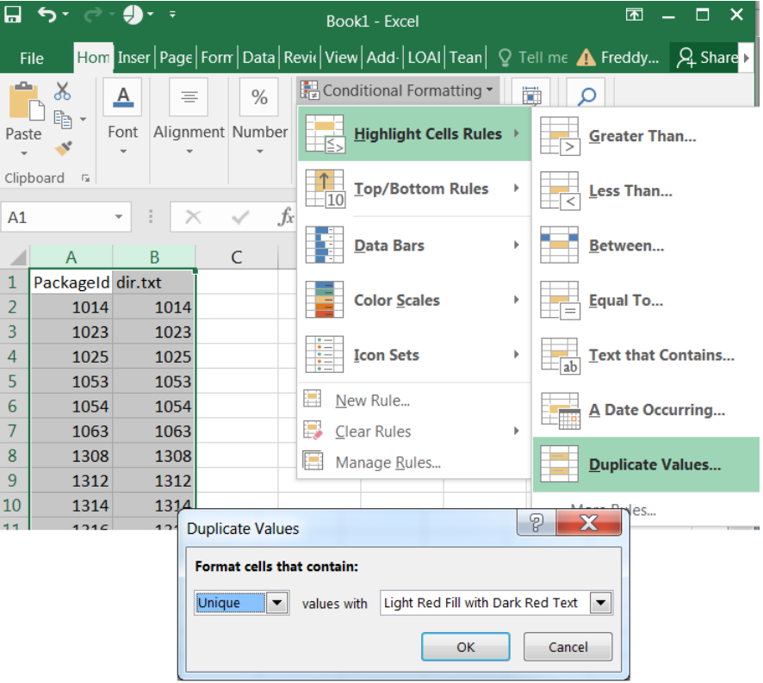Viewport: 763px width, 683px height.
Task: Switch to the Data ribbon tab
Action: tap(258, 58)
